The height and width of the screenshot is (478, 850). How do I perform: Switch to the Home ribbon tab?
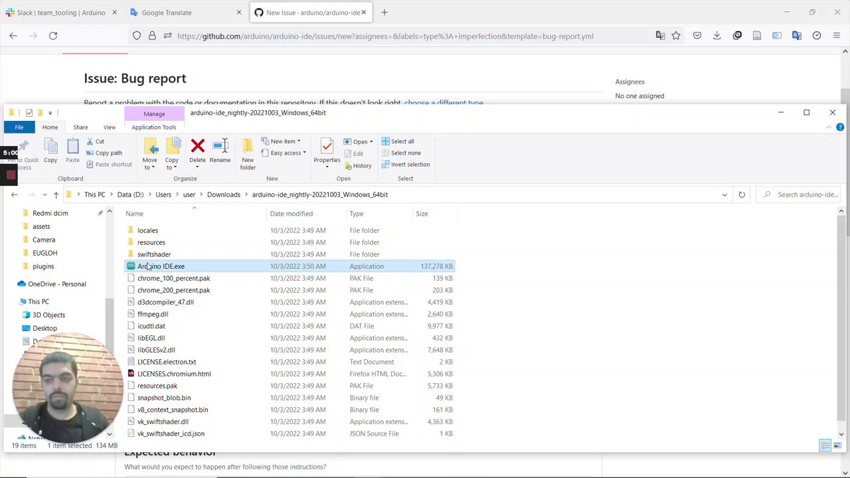click(50, 127)
